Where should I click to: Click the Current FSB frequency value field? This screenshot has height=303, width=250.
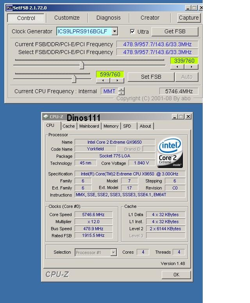click(x=157, y=45)
